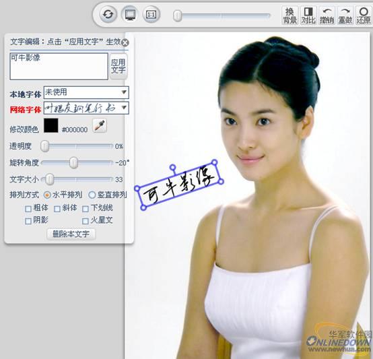The width and height of the screenshot is (373, 359).
Task: Click the rotation handle above text box
Action: [x=173, y=167]
